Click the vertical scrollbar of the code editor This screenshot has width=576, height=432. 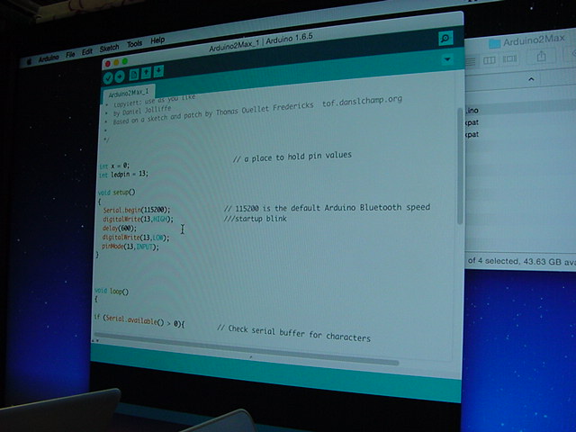460,166
